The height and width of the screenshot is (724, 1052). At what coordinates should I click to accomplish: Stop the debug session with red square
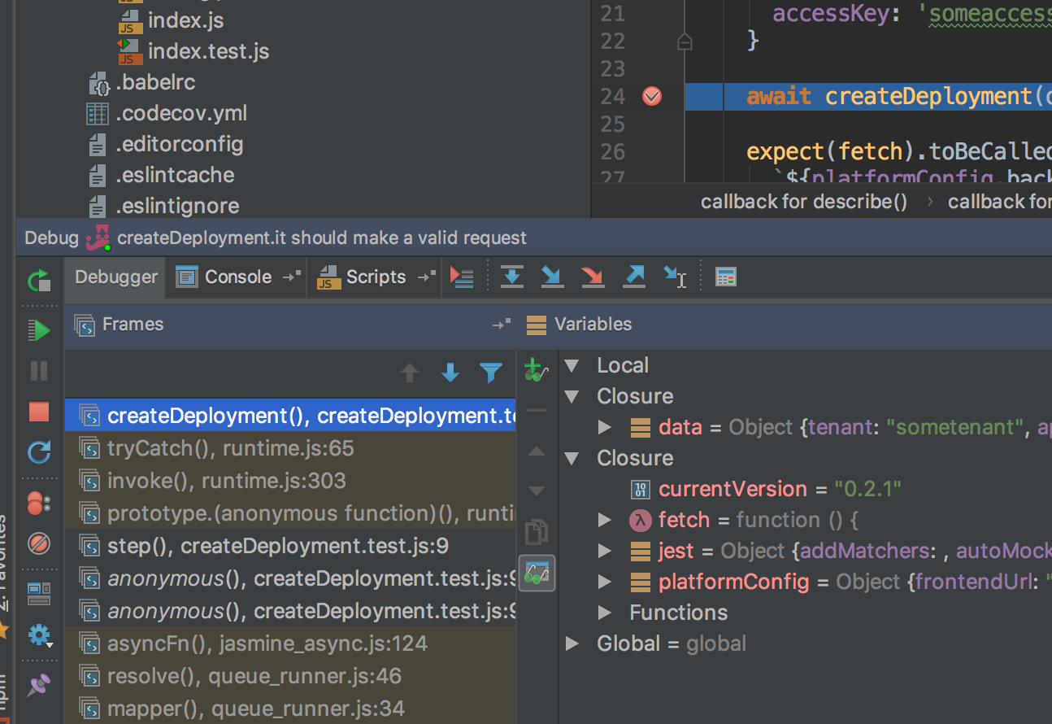39,412
